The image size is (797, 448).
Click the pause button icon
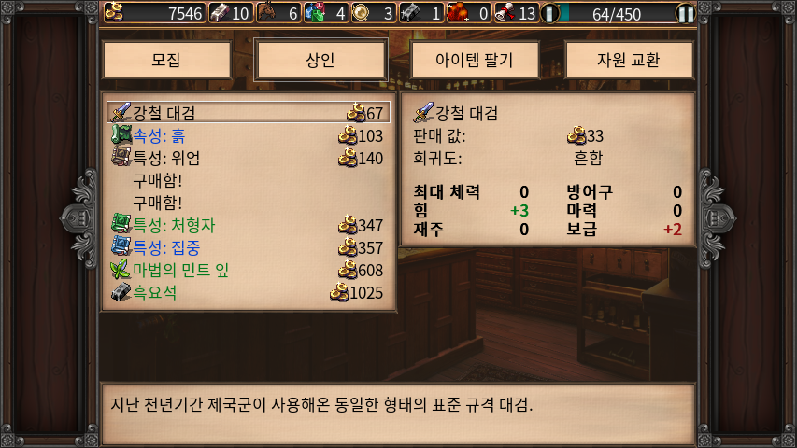pyautogui.click(x=685, y=13)
